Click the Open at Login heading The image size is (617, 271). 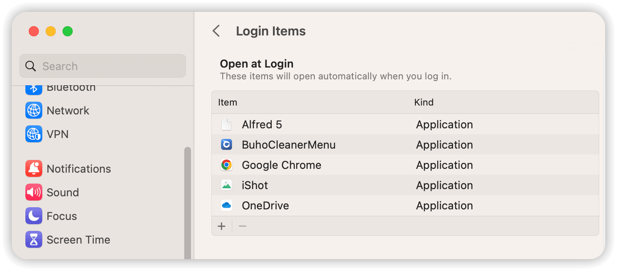tap(257, 64)
